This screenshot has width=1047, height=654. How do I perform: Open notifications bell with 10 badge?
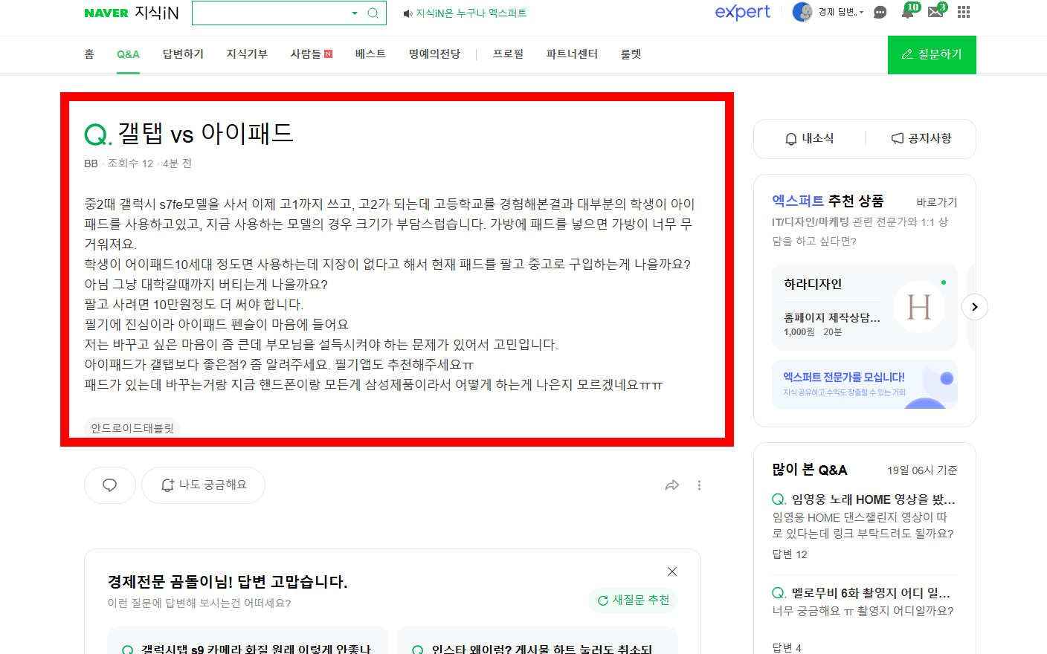tap(909, 11)
